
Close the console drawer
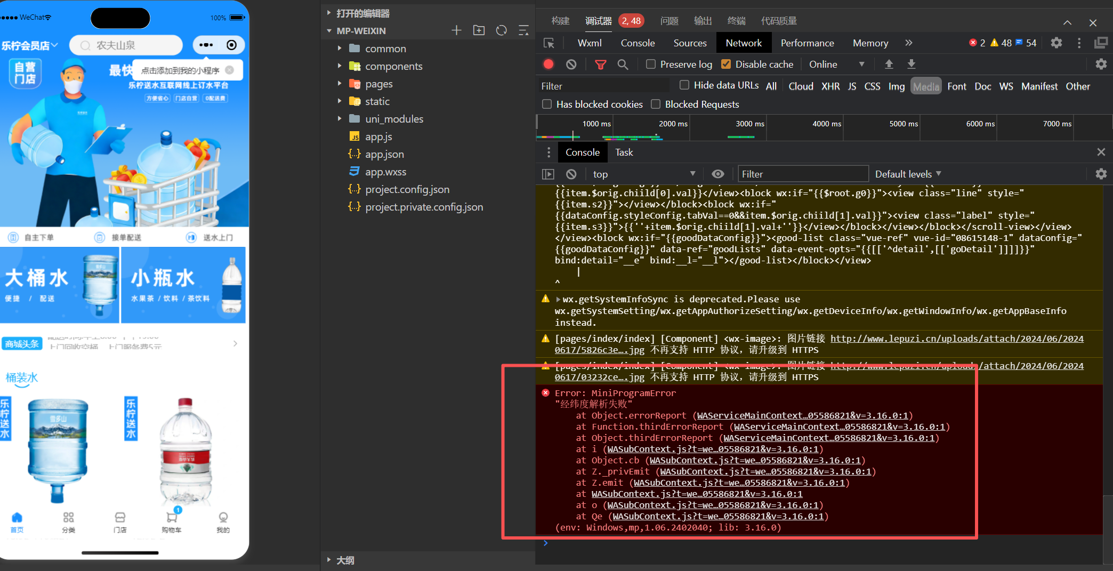[x=1101, y=152]
